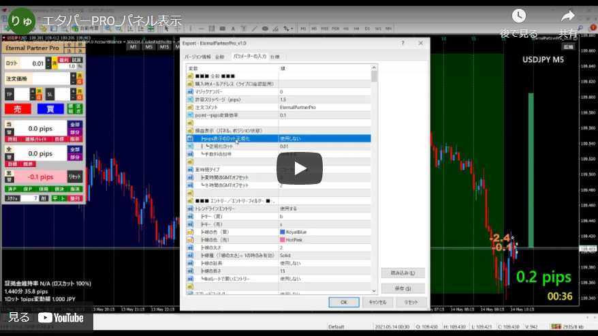Select the 注文コメント parameter row
Image resolution: width=598 pixels, height=336 pixels.
[279, 107]
